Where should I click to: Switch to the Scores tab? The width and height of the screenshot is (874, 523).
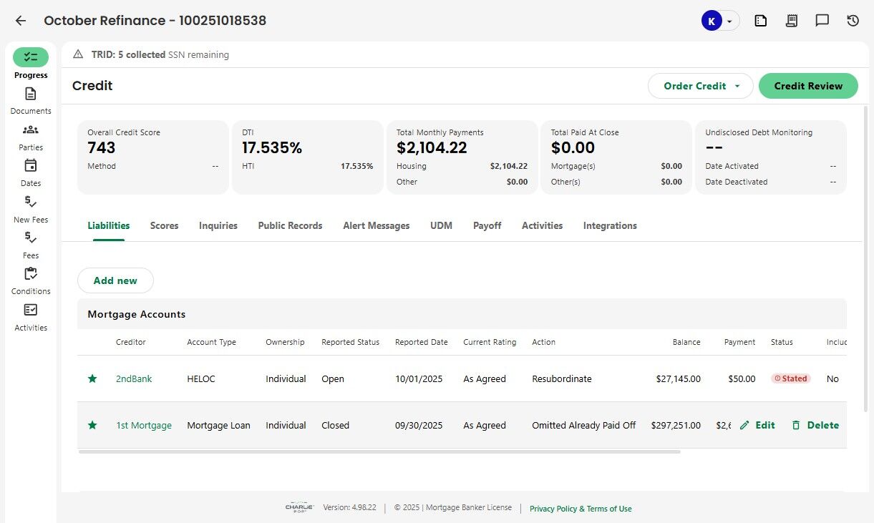pyautogui.click(x=164, y=225)
